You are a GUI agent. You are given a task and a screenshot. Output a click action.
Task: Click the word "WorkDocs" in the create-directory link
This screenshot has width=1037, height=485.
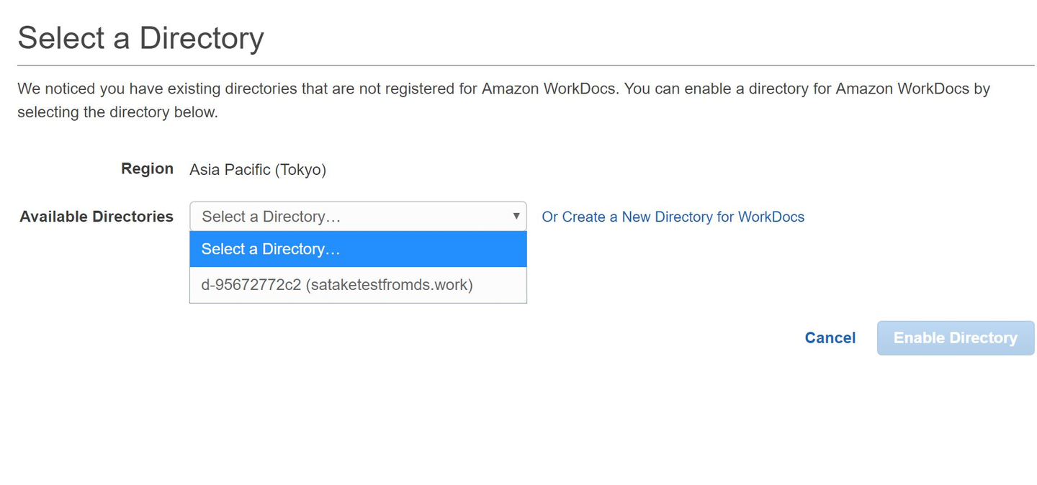[x=771, y=217]
